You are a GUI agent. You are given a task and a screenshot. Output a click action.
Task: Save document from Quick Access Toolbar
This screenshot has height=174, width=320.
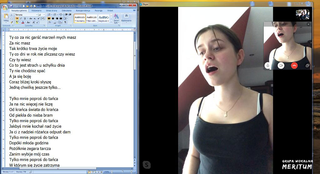pyautogui.click(x=12, y=6)
